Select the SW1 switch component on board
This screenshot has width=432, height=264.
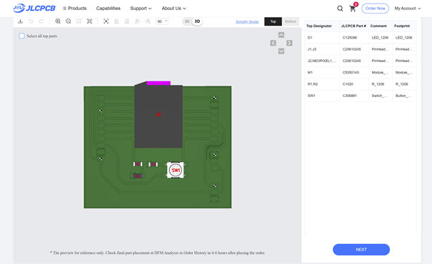[x=176, y=170]
